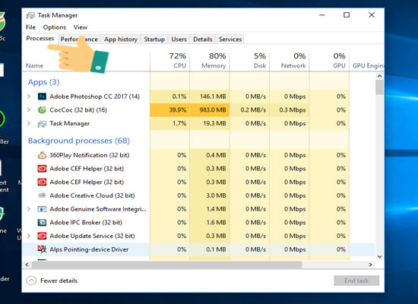The width and height of the screenshot is (418, 304).
Task: Expand the Adobe Photoshop CC 2017 group
Action: (x=29, y=97)
